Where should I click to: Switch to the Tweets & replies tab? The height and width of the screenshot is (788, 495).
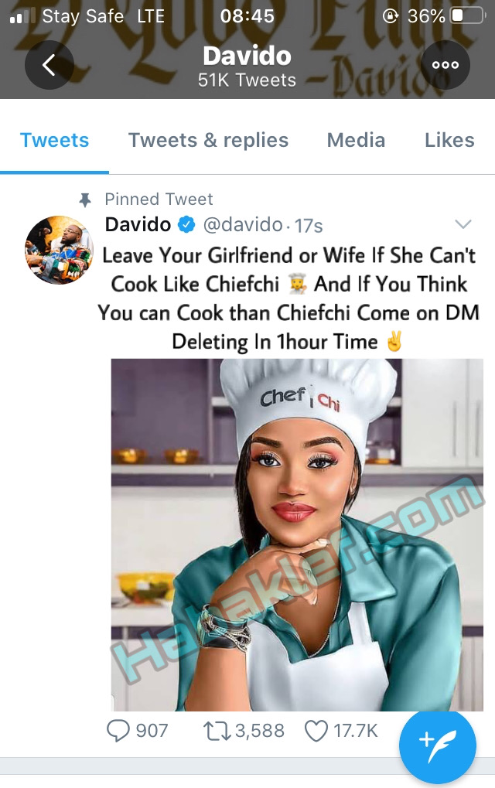point(208,140)
